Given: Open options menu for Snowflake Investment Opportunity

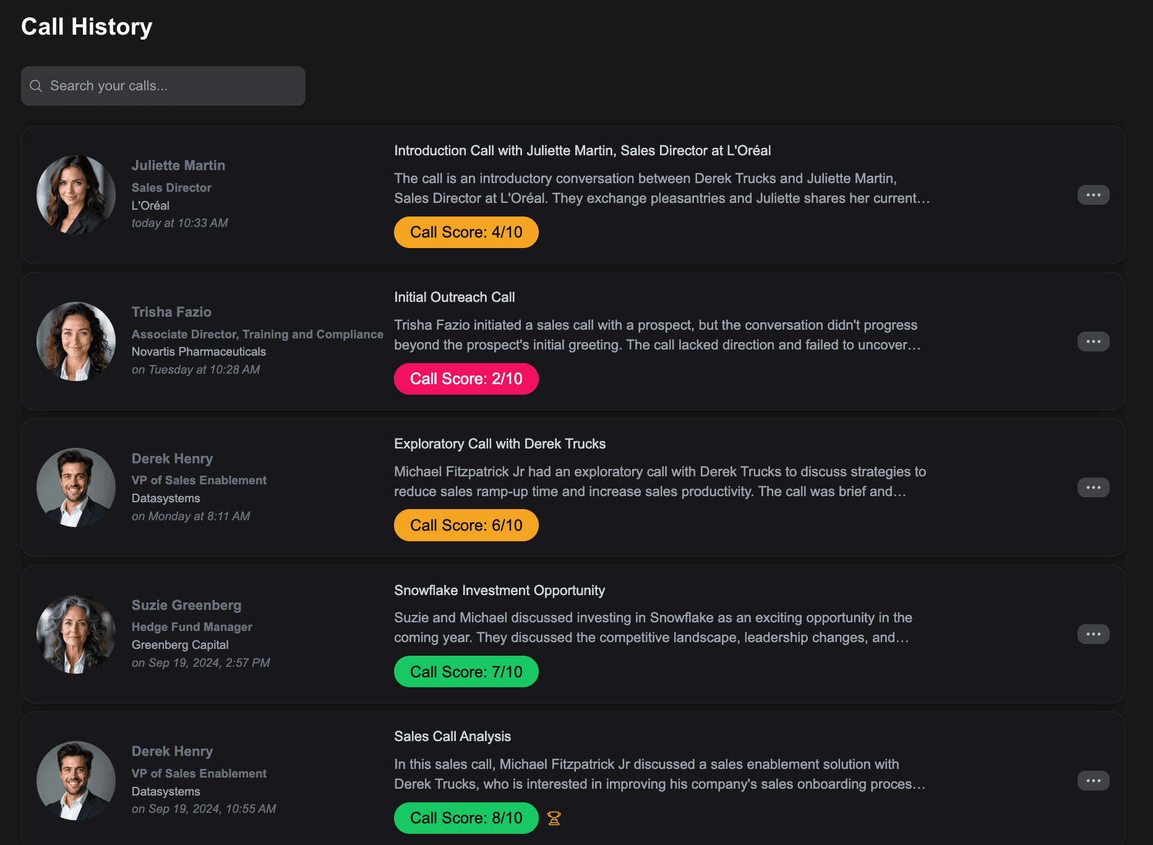Looking at the screenshot, I should pyautogui.click(x=1093, y=633).
